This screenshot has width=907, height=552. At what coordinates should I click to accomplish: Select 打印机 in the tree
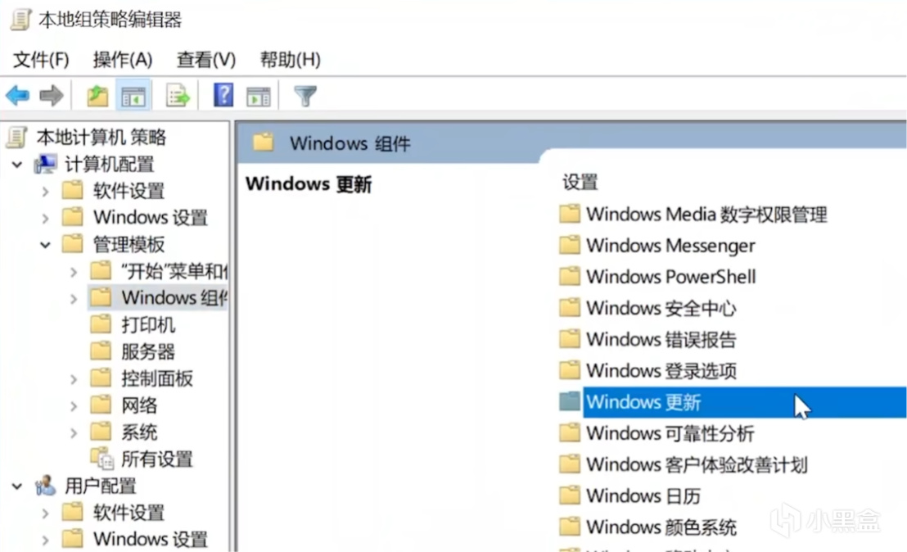[148, 324]
